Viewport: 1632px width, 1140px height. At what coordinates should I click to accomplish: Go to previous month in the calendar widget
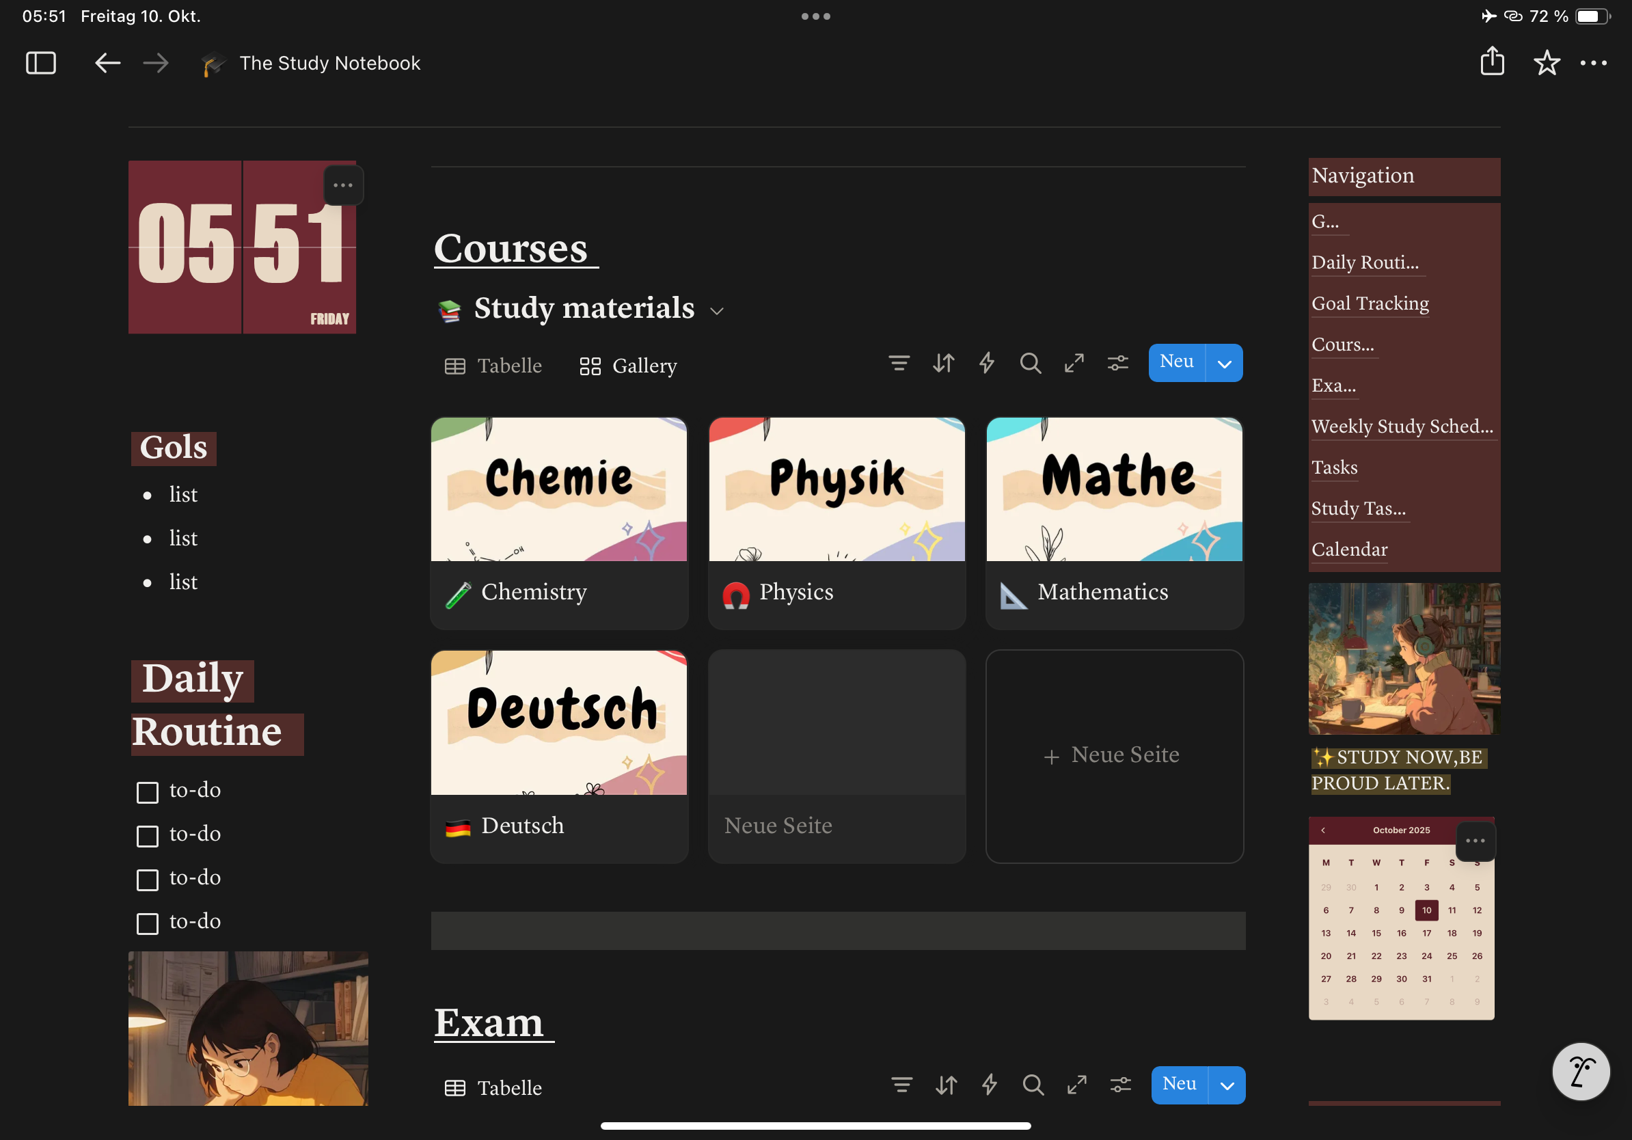coord(1324,830)
